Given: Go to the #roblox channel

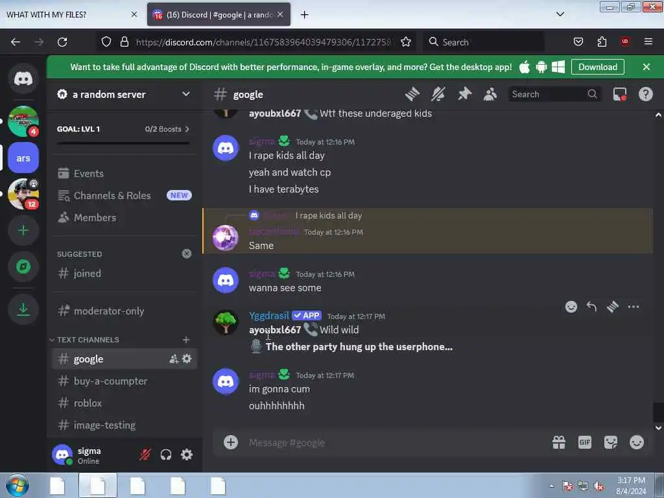Looking at the screenshot, I should click(x=124, y=403).
